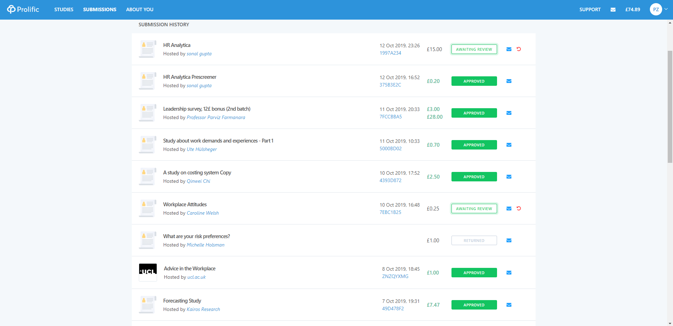Click completion code 5000BD02
This screenshot has width=673, height=326.
tap(391, 149)
